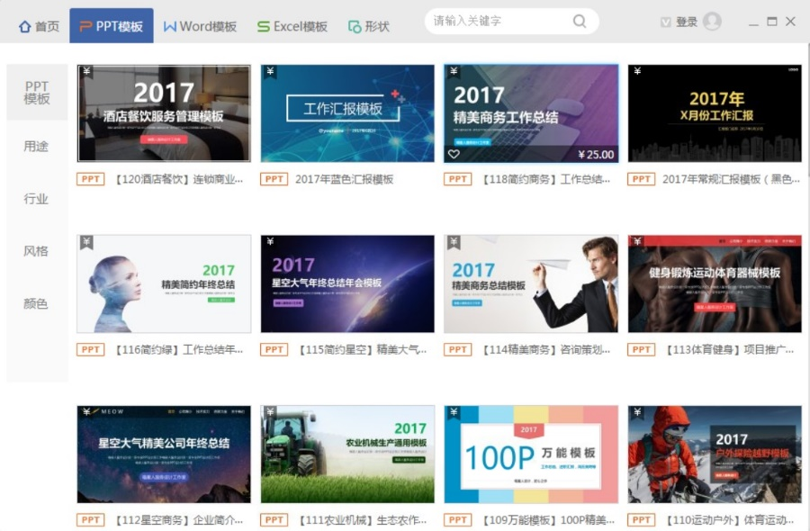Click the user avatar icon
Image resolution: width=810 pixels, height=531 pixels.
tap(712, 22)
